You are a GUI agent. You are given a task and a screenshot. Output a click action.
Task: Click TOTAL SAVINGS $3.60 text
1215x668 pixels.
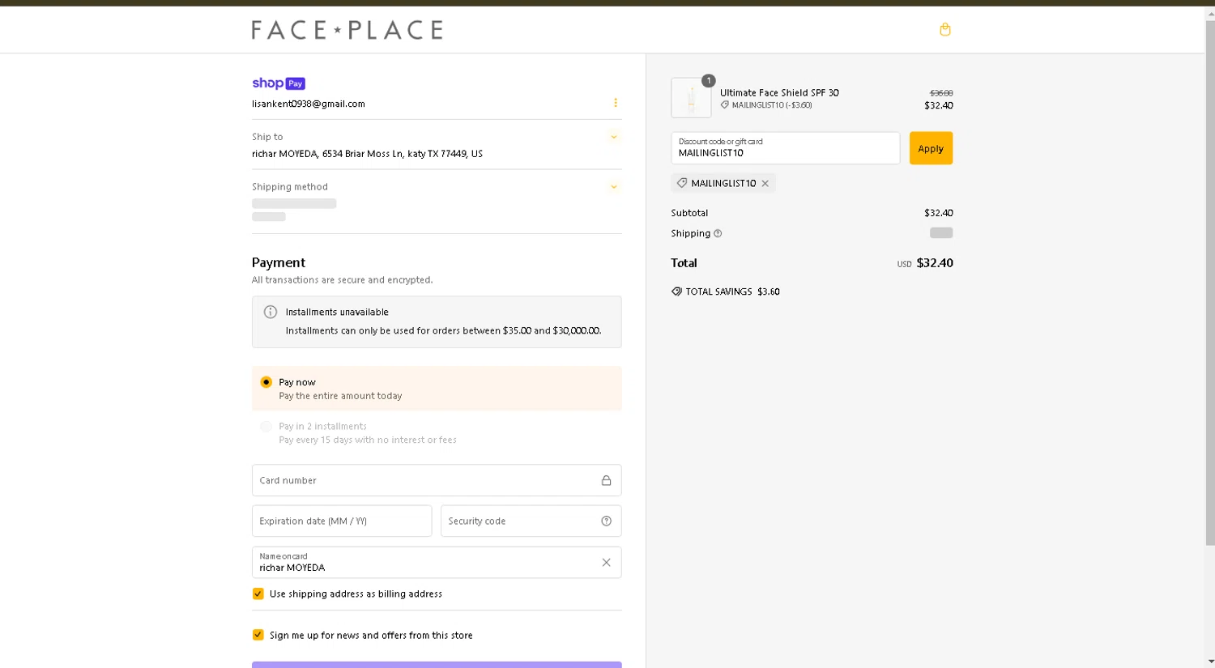(x=732, y=291)
